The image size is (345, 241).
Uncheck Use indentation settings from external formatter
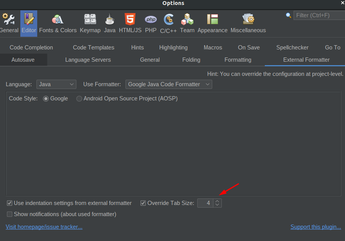pyautogui.click(x=9, y=203)
